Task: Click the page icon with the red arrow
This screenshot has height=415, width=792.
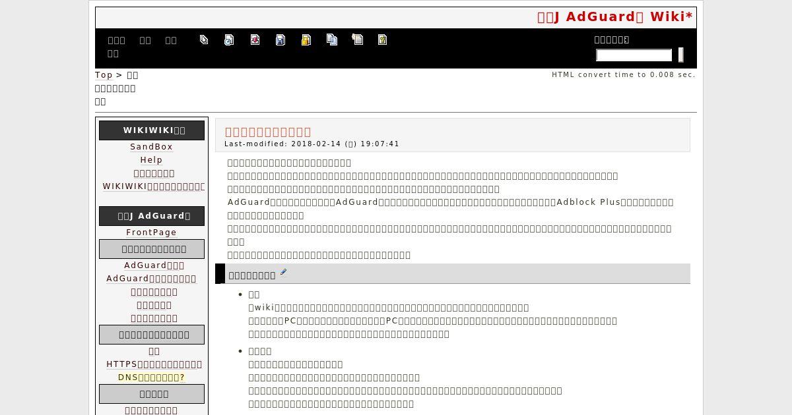Action: 255,40
